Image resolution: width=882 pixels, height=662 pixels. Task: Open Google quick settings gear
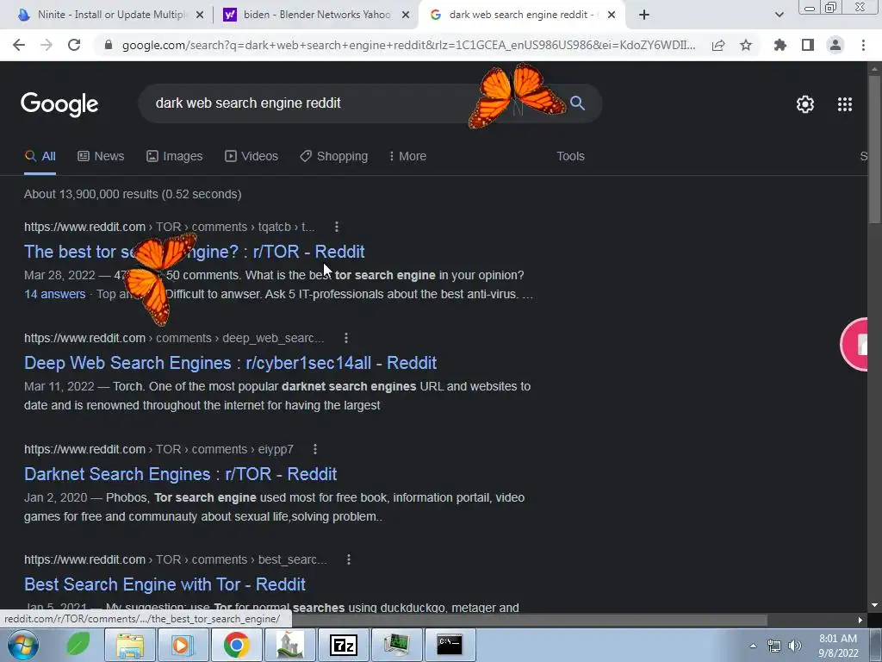(x=805, y=104)
